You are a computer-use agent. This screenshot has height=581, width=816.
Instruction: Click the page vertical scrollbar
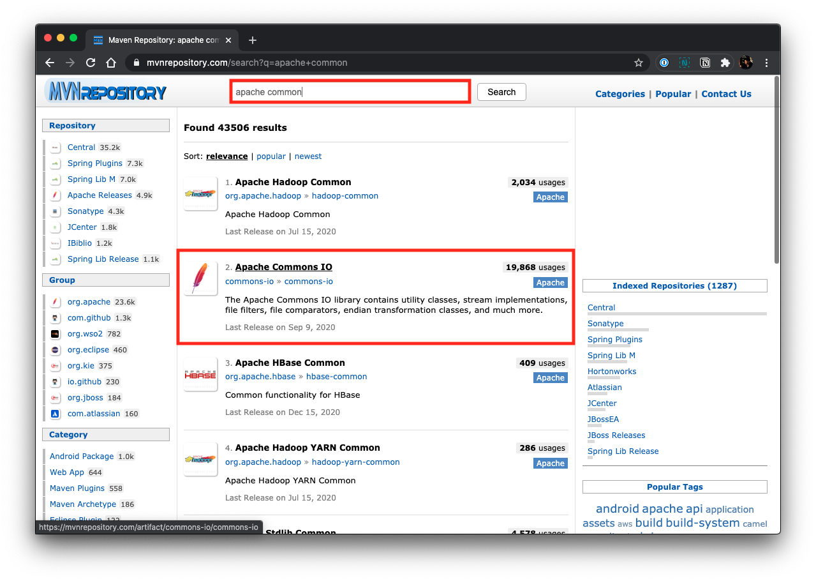(x=776, y=169)
